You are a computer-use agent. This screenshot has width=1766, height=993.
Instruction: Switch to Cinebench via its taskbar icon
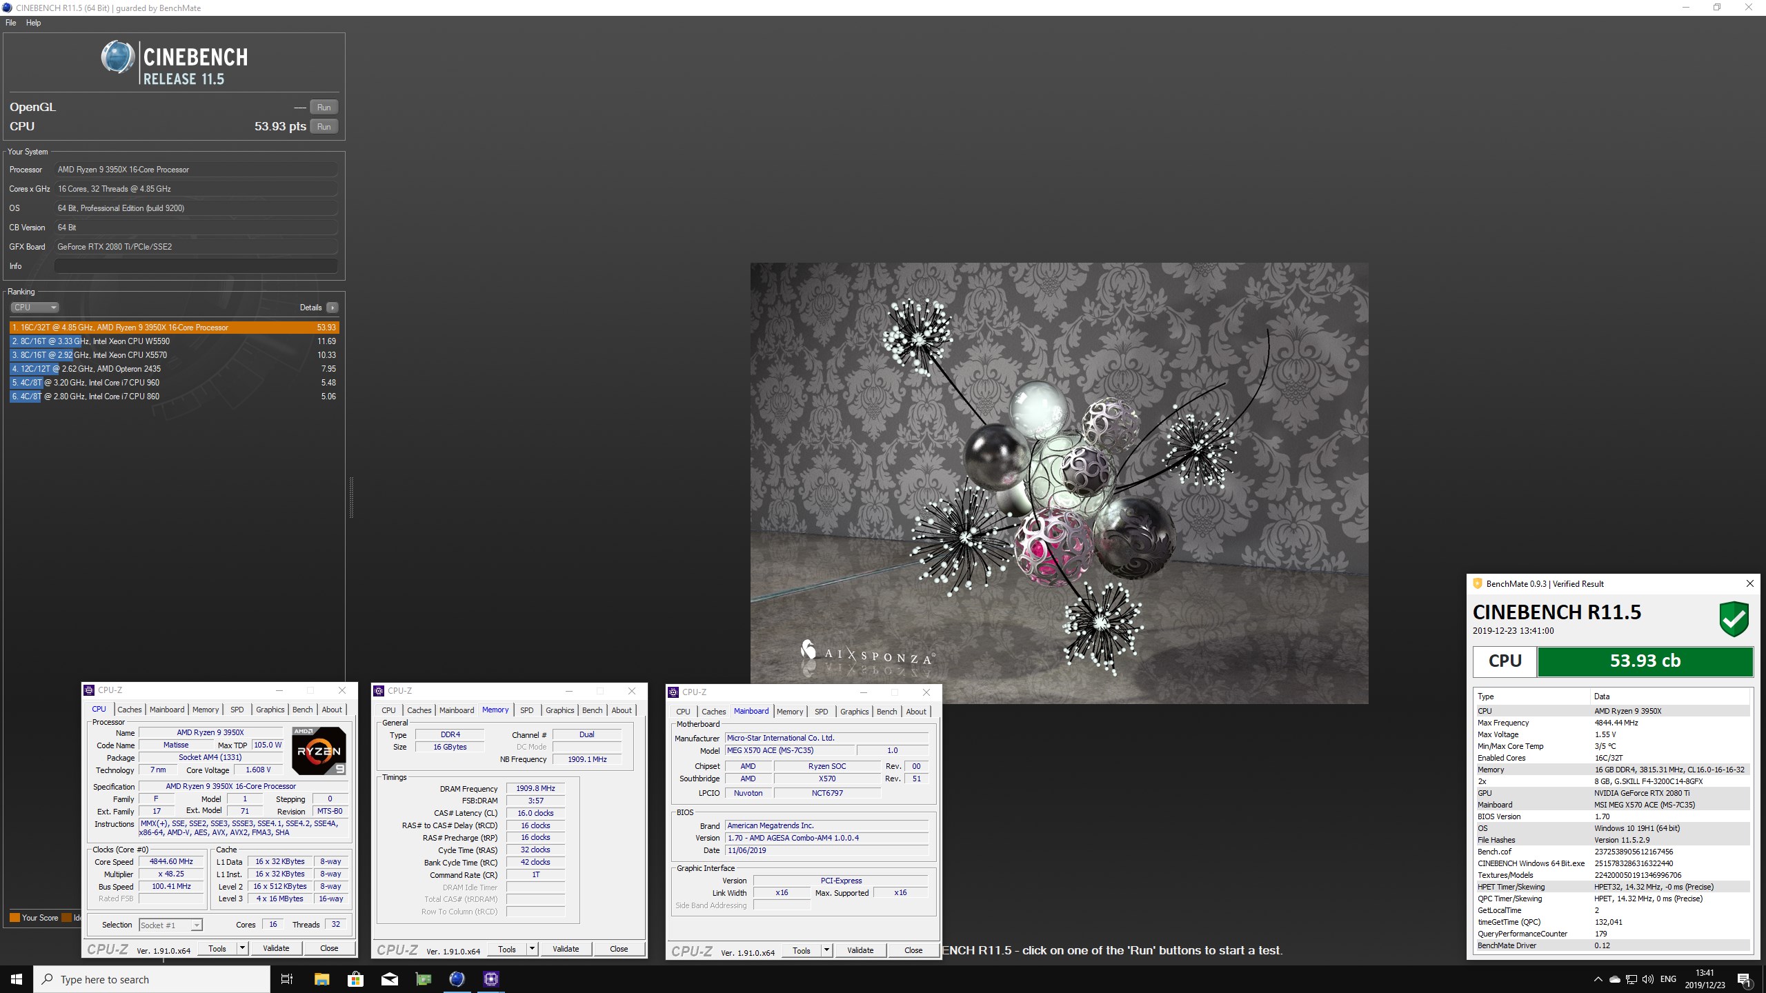click(x=457, y=979)
